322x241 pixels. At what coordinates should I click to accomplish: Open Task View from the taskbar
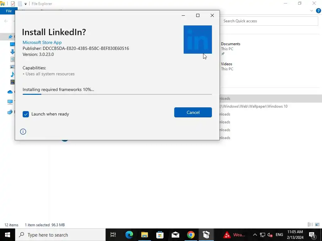(113, 235)
